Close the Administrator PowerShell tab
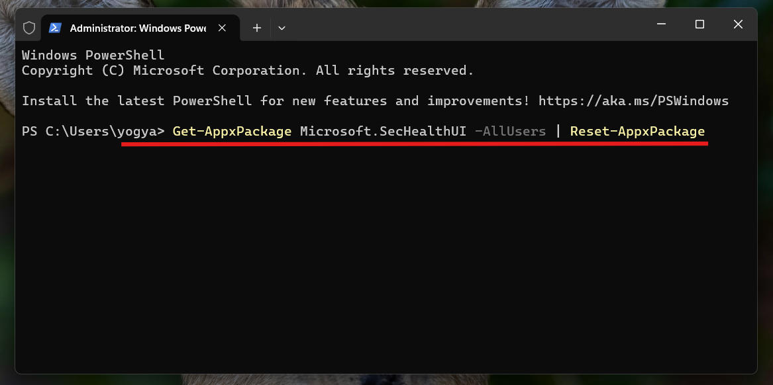773x385 pixels. click(x=222, y=28)
